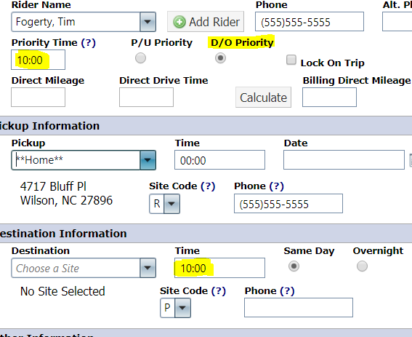Image resolution: width=412 pixels, height=337 pixels.
Task: Enable the Lock On Trip checkbox
Action: click(x=291, y=60)
